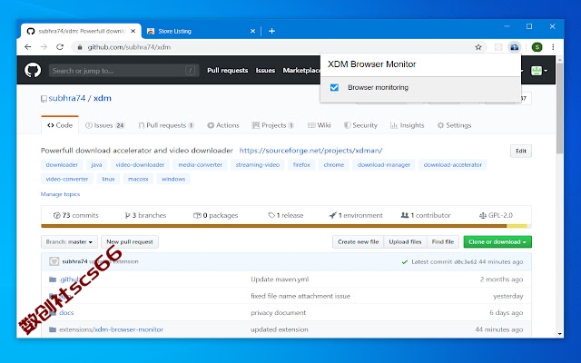
Task: Open the Issues 24 tab
Action: tap(105, 125)
